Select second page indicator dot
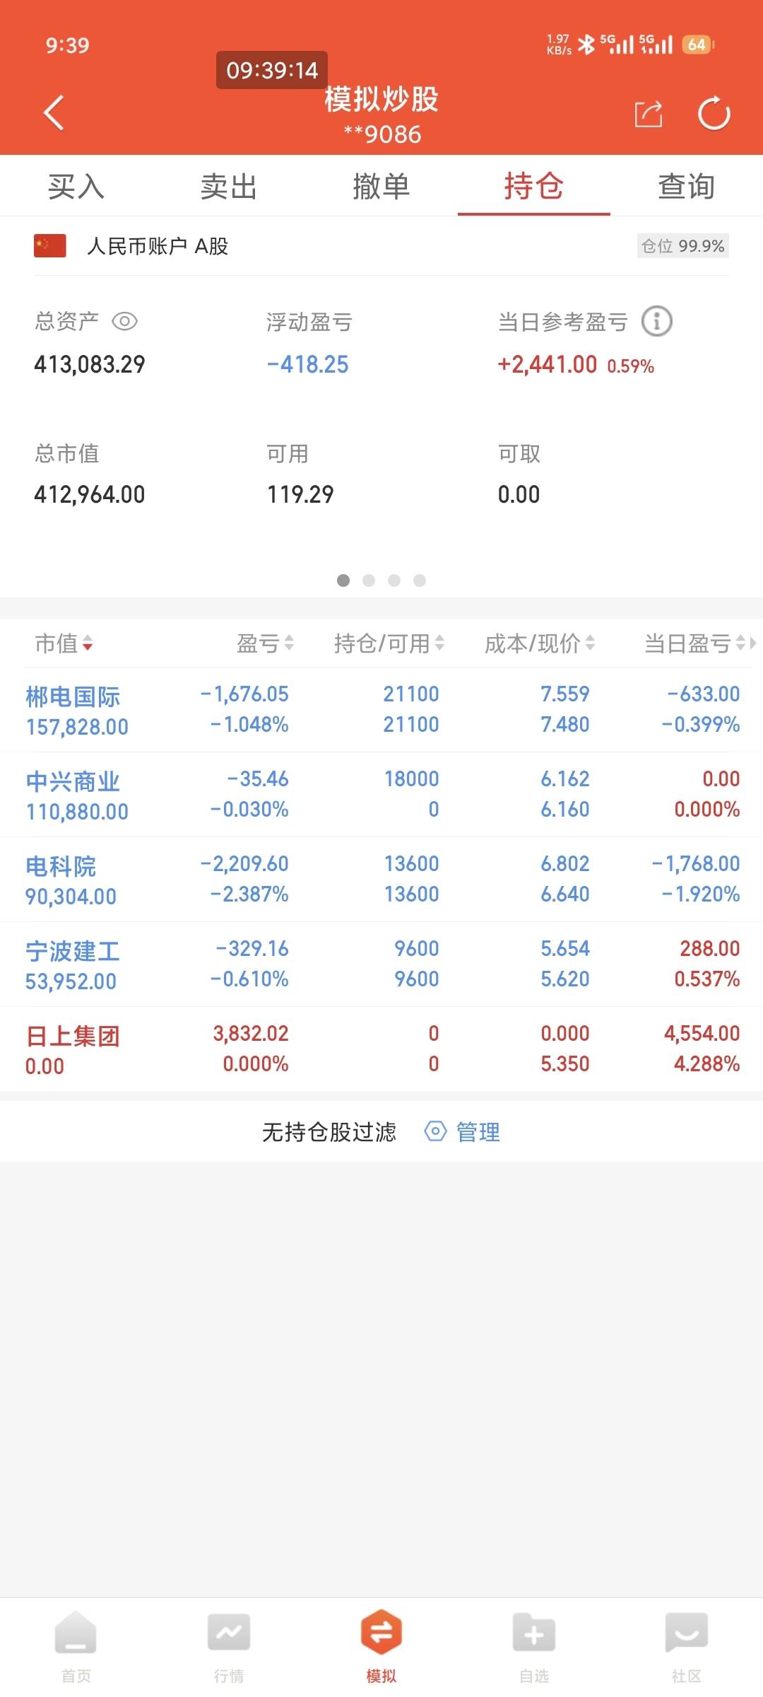The height and width of the screenshot is (1697, 763). 369,581
